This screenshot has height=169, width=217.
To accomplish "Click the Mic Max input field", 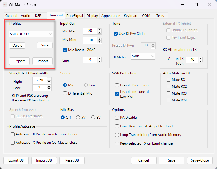I will [90, 31].
